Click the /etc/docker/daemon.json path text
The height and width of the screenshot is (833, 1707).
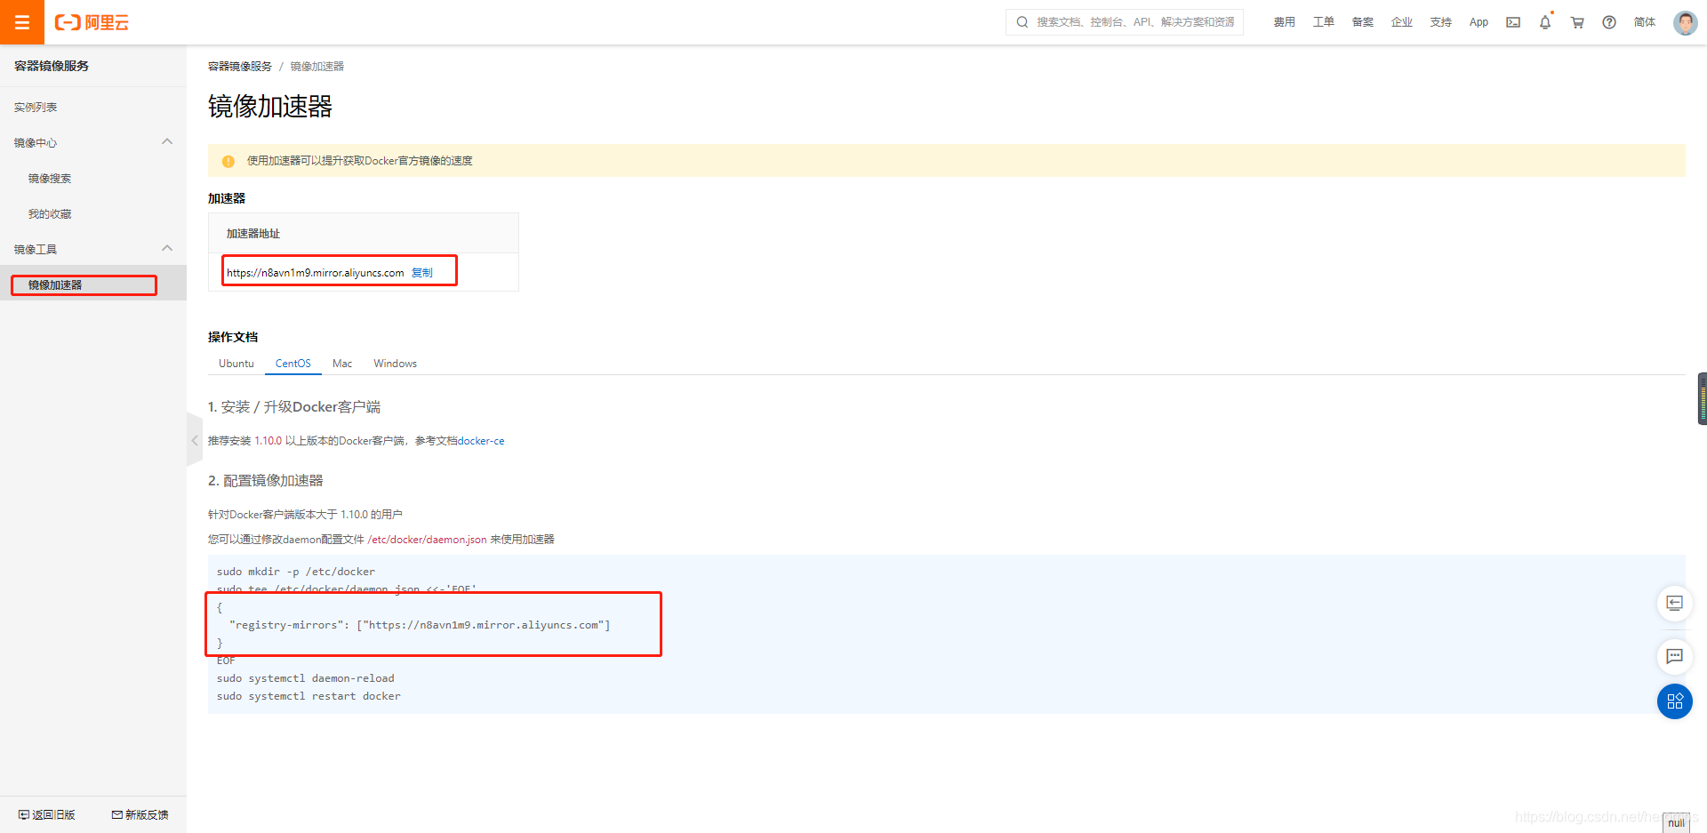[427, 540]
